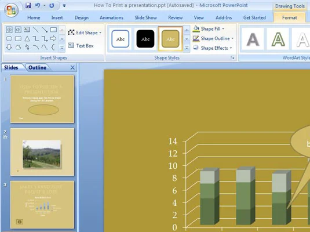Save the presentation from Quick Access toolbar

[x=28, y=5]
